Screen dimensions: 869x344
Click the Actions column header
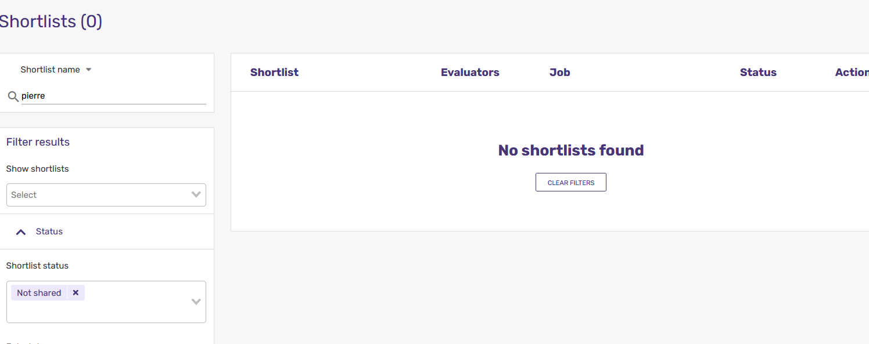click(x=852, y=73)
